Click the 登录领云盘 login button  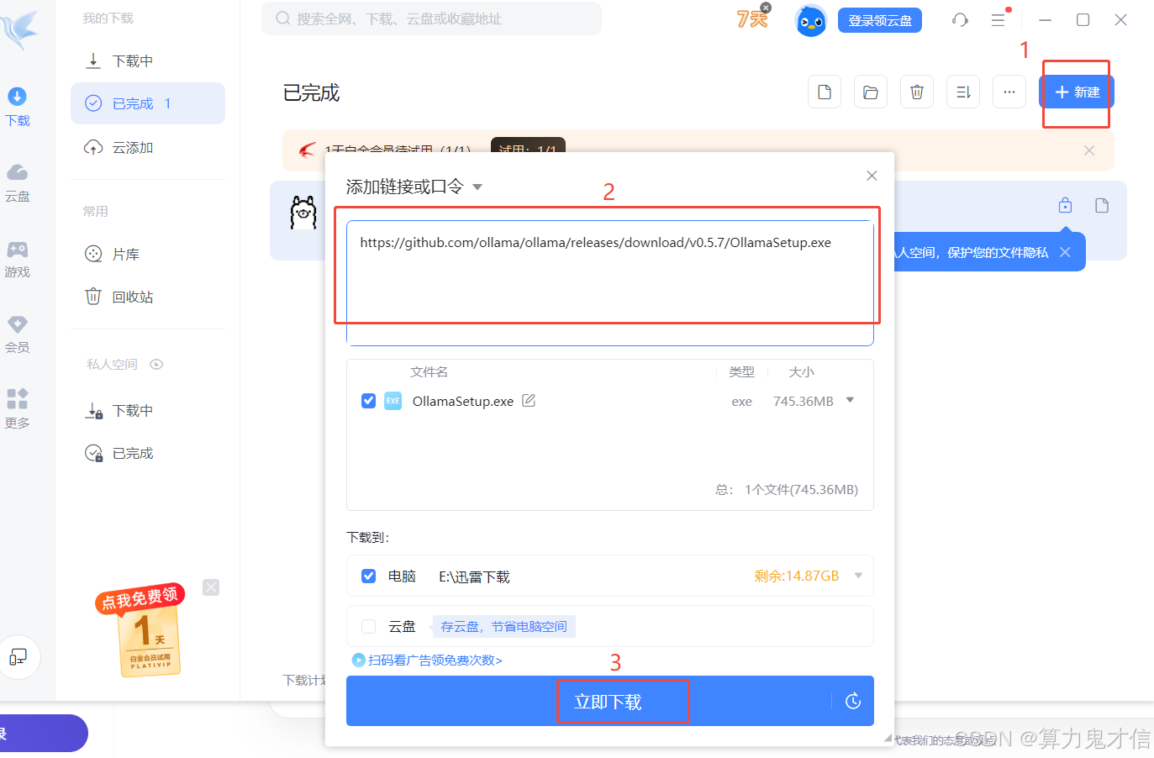[880, 20]
